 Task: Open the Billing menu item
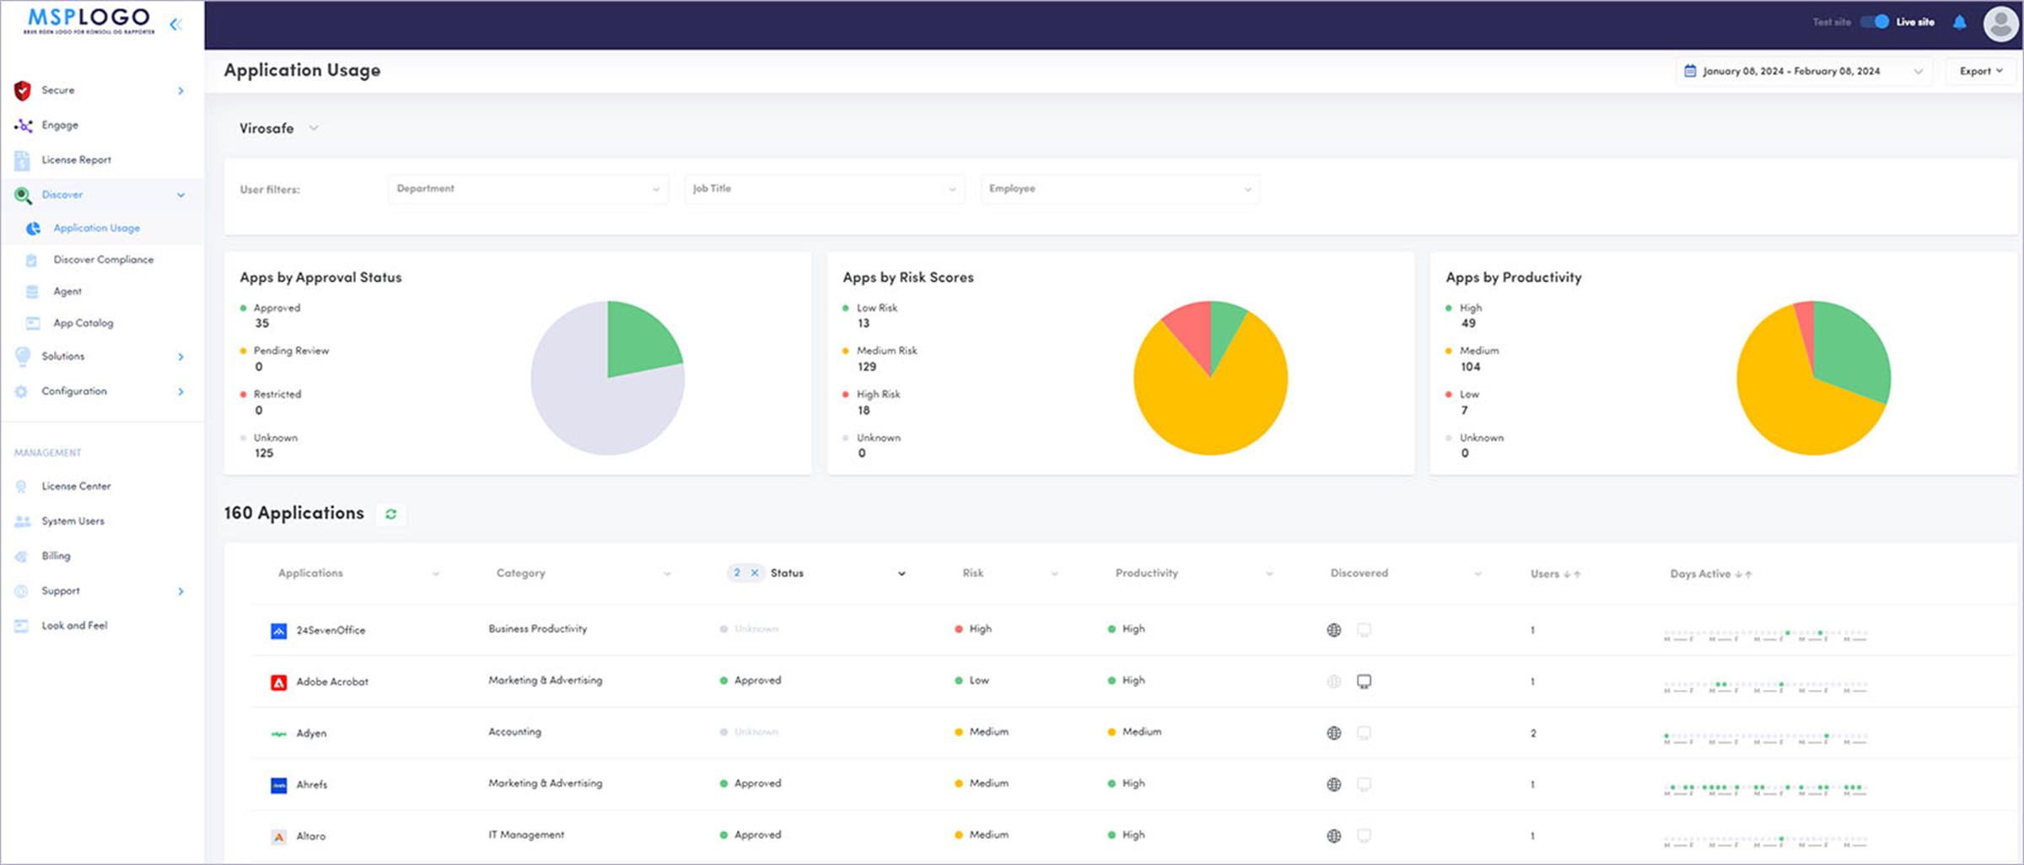tap(56, 556)
